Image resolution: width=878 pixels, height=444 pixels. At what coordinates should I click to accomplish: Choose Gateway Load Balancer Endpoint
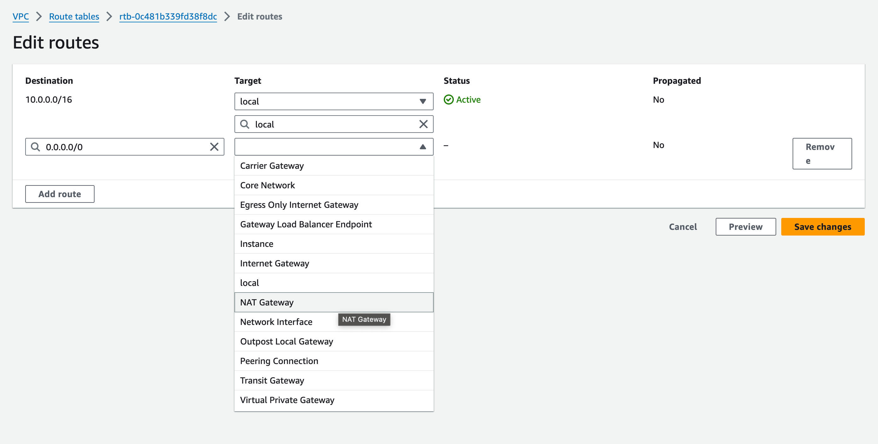coord(334,225)
